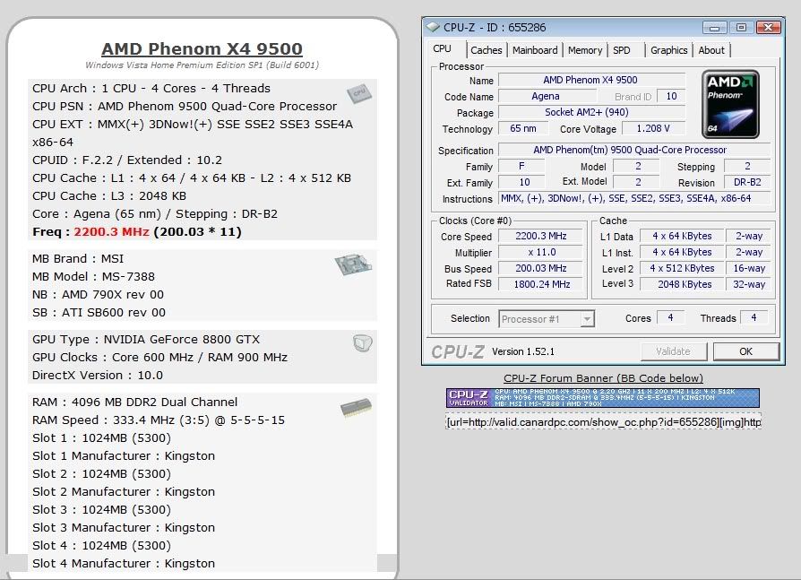Click the 'Slot 1 Manufacturer : Kingston' line
The width and height of the screenshot is (801, 580).
pyautogui.click(x=124, y=455)
